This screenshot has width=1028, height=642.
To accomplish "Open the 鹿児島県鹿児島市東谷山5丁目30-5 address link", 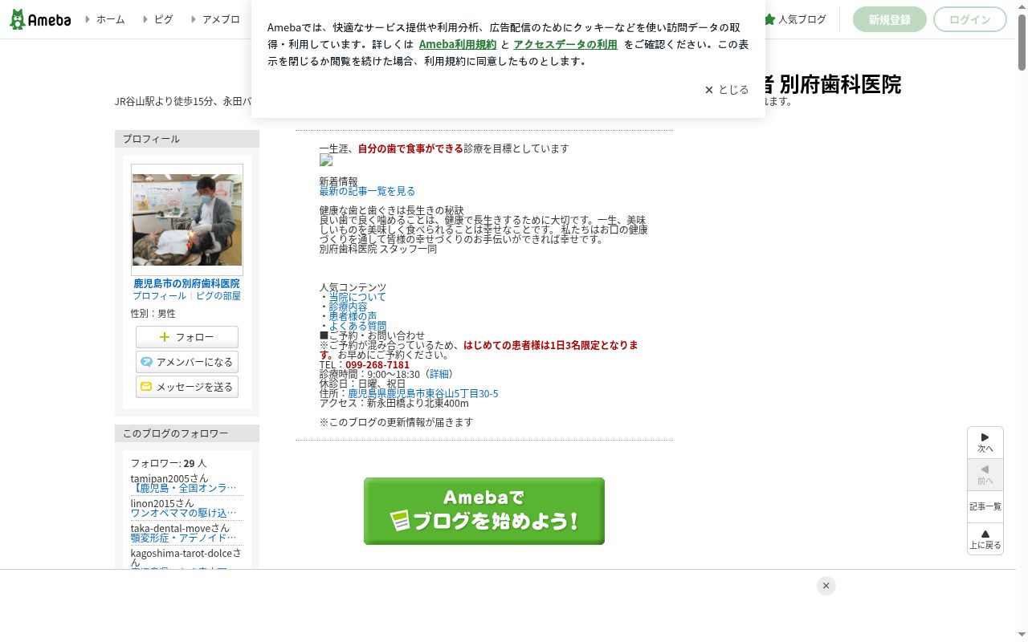I will tap(423, 393).
